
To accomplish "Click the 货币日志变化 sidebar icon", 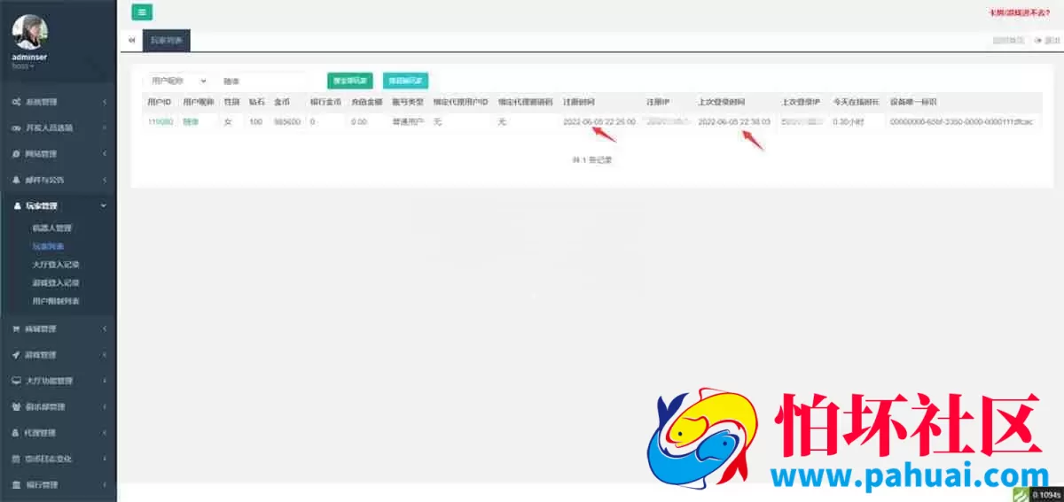I will [x=17, y=459].
